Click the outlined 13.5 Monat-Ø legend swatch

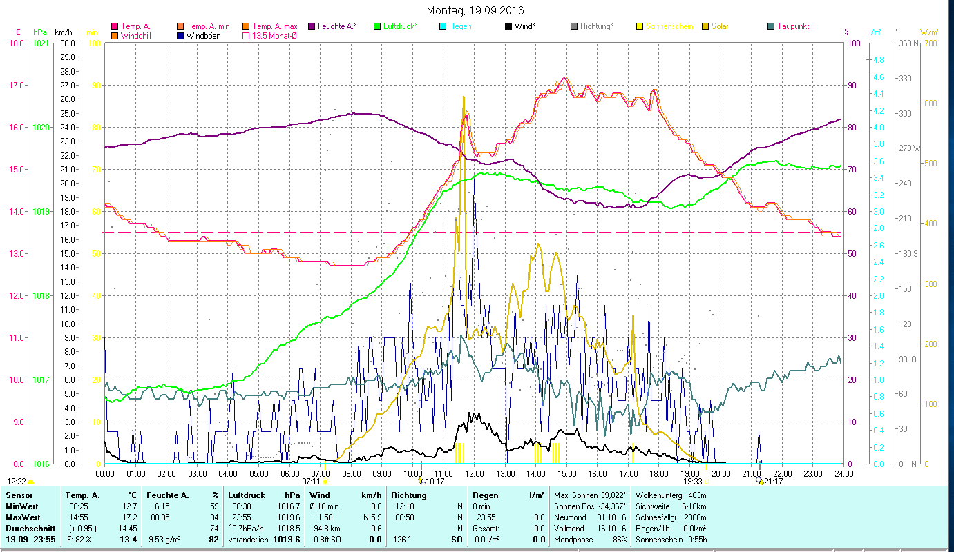pos(246,35)
